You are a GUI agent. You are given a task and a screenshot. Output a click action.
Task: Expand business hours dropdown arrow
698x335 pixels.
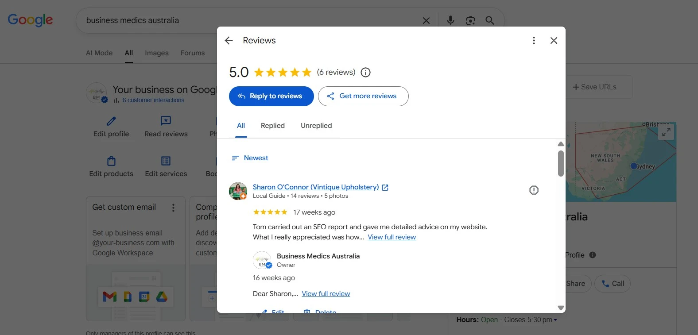click(x=555, y=320)
